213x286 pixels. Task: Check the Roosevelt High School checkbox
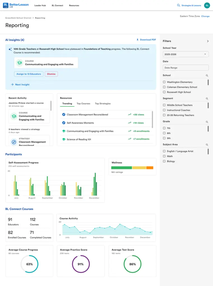(164, 92)
